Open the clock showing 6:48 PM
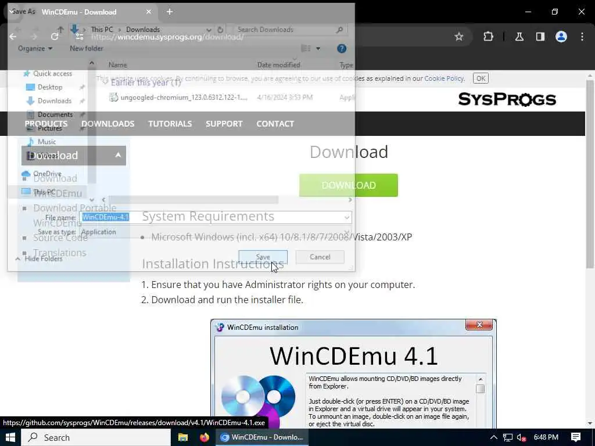Image resolution: width=595 pixels, height=446 pixels. 546,437
